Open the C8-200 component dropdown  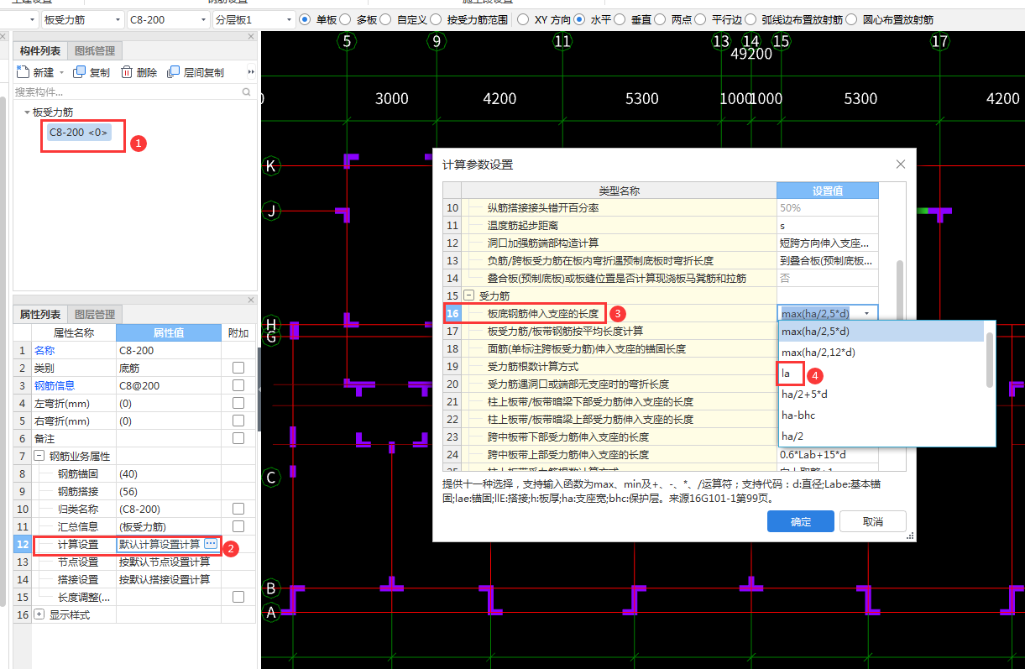click(168, 19)
